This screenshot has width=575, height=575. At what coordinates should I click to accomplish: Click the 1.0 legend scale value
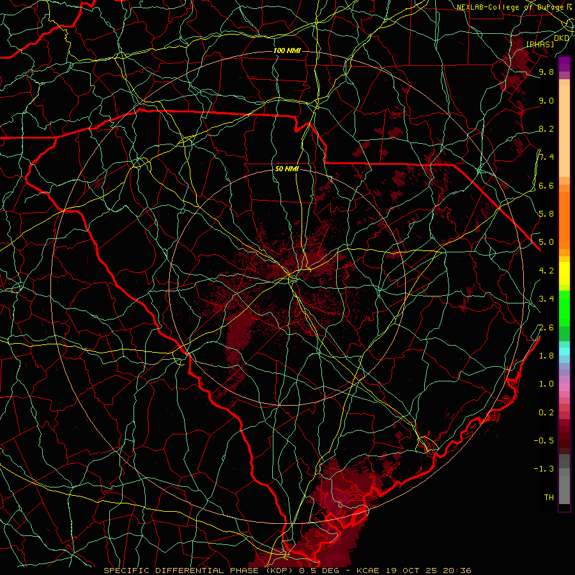(546, 384)
